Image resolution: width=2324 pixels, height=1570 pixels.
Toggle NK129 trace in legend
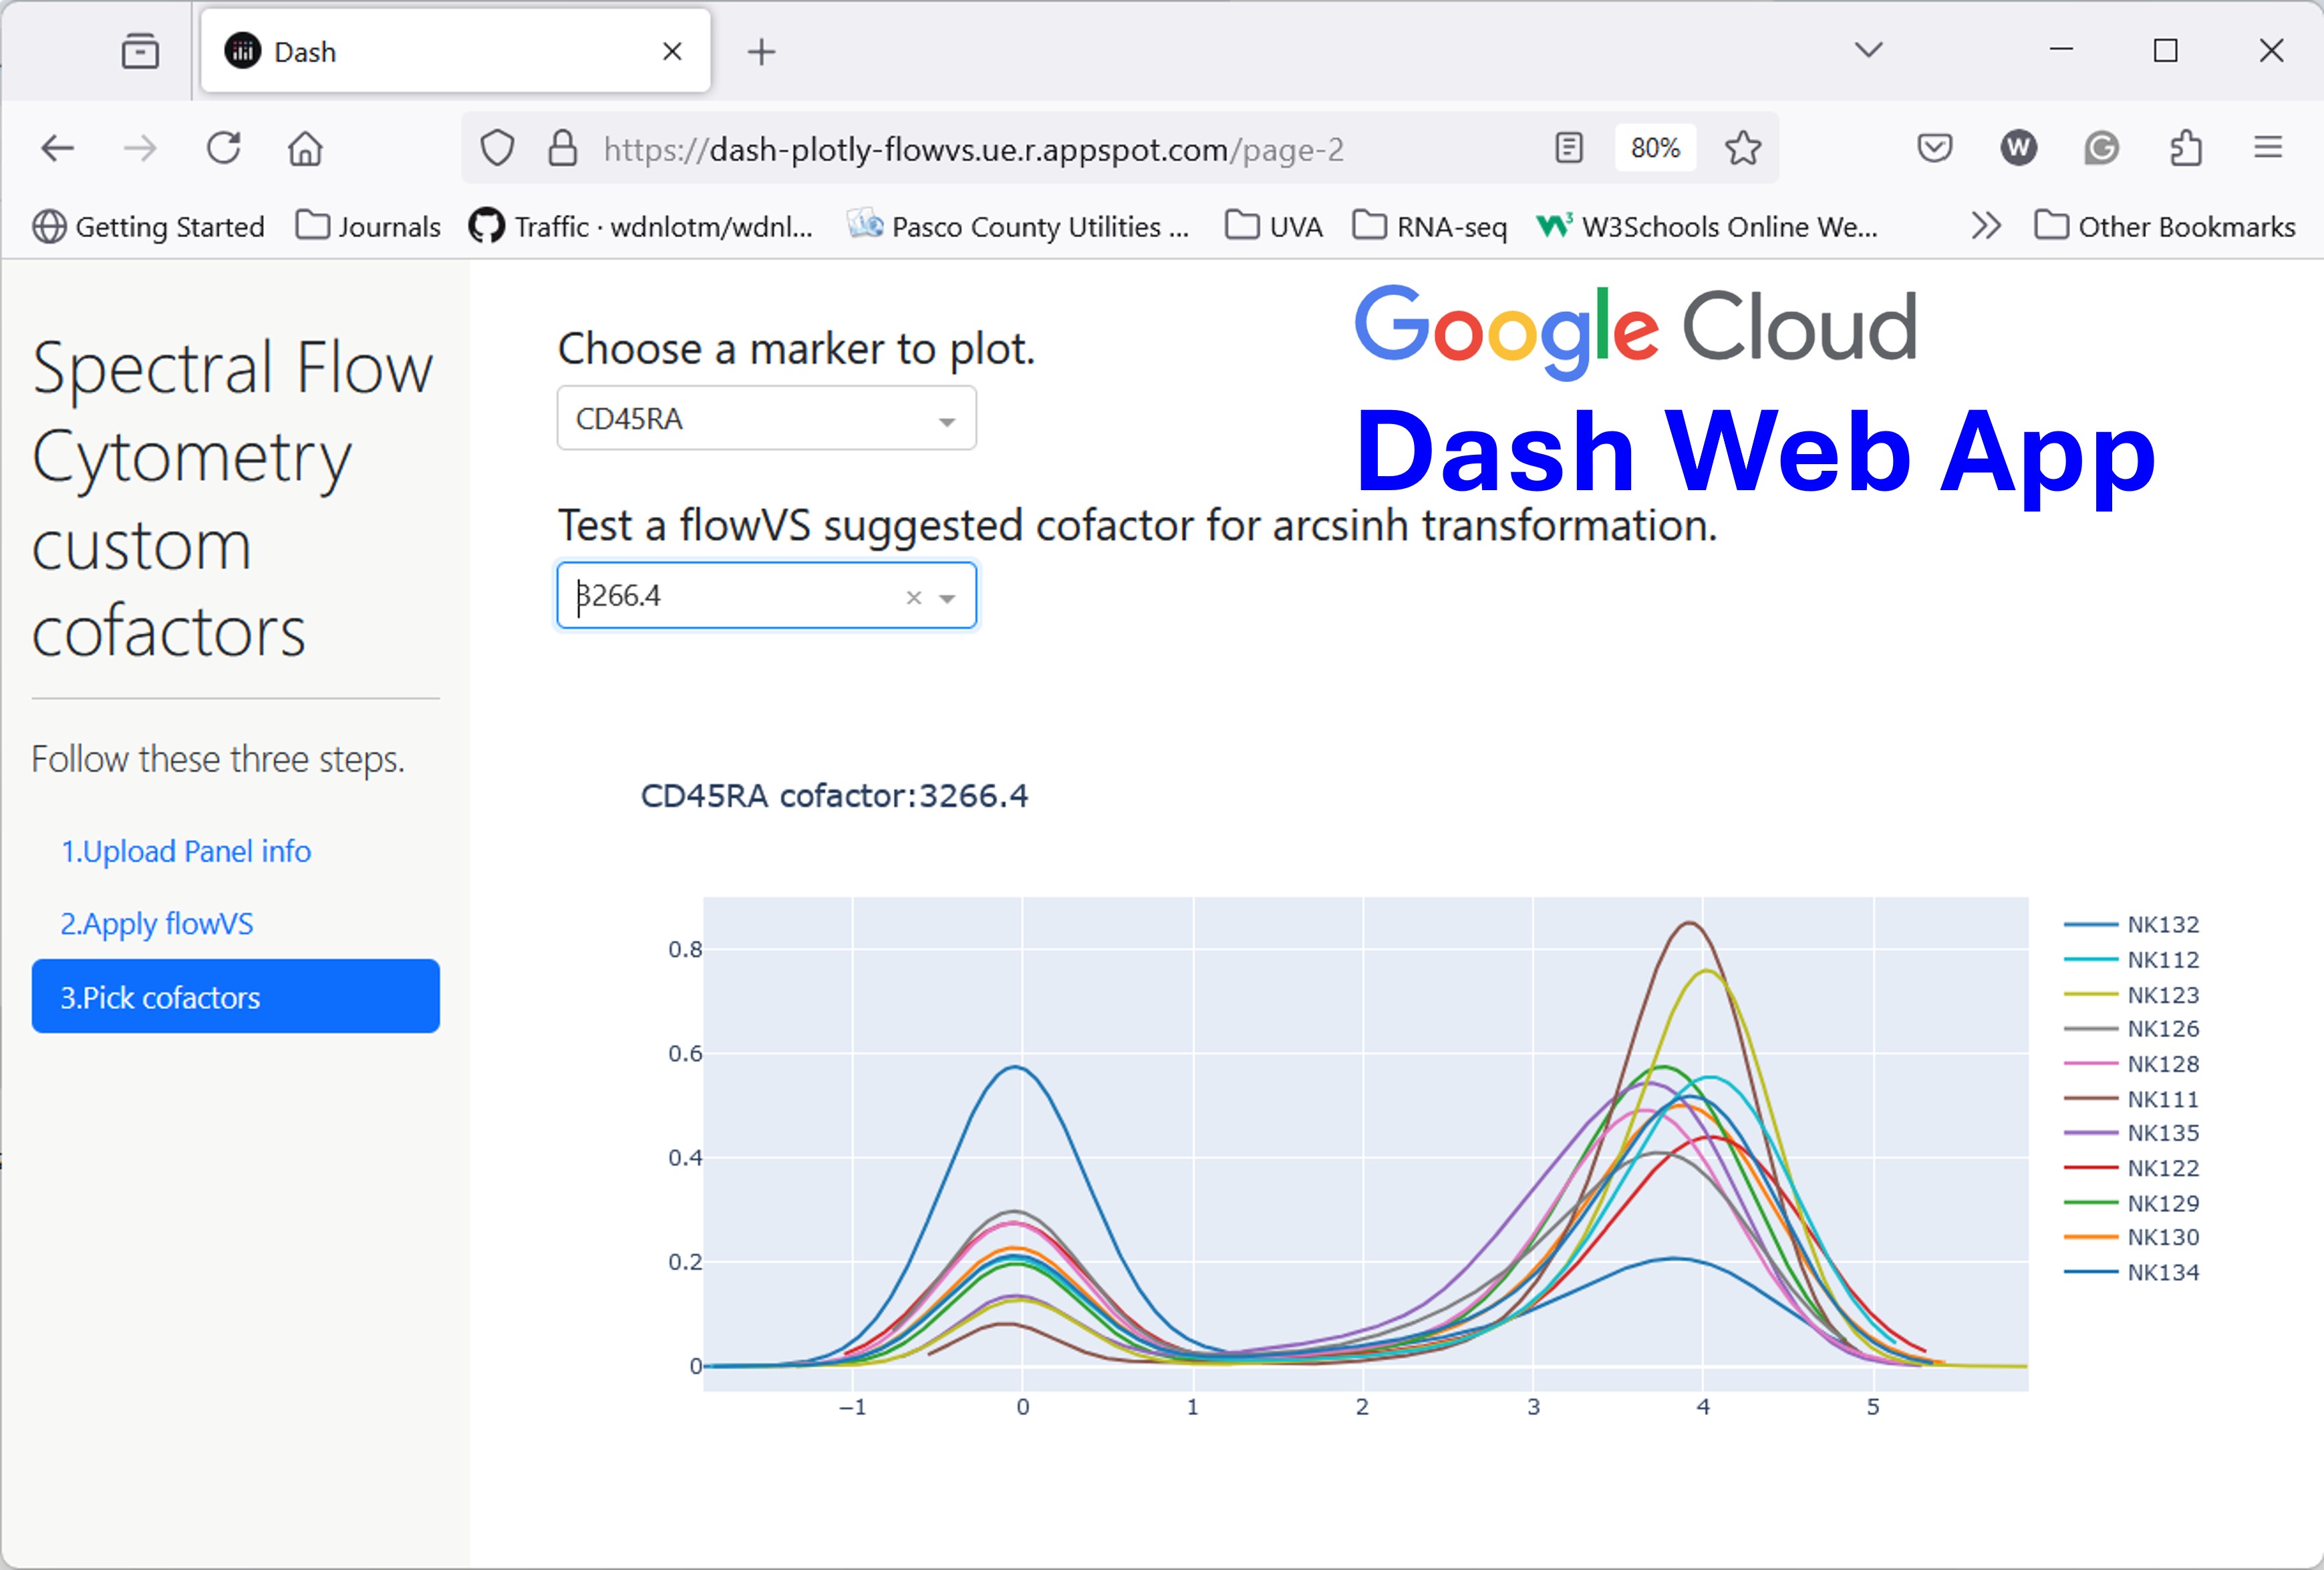pyautogui.click(x=2133, y=1202)
